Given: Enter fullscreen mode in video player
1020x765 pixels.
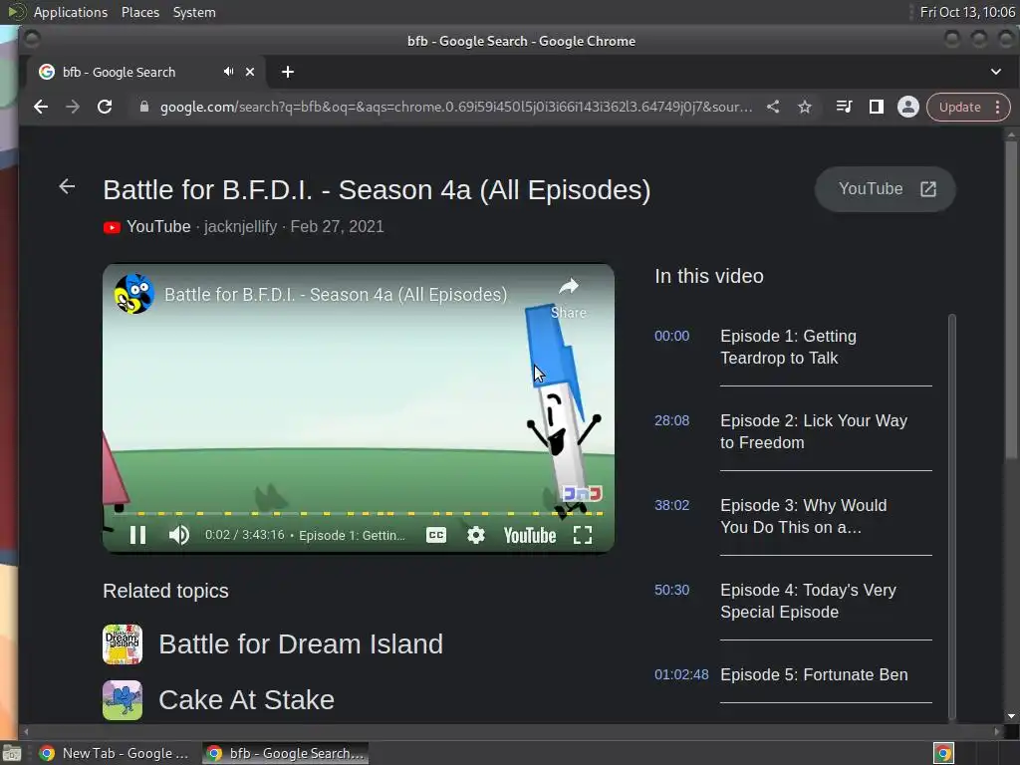Looking at the screenshot, I should [x=583, y=535].
